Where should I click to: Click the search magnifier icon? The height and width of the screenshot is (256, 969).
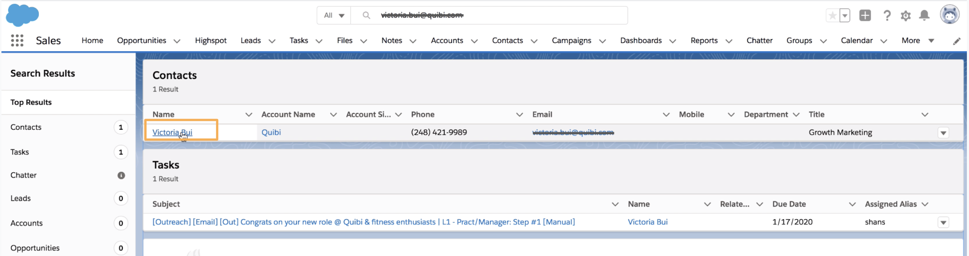click(366, 15)
